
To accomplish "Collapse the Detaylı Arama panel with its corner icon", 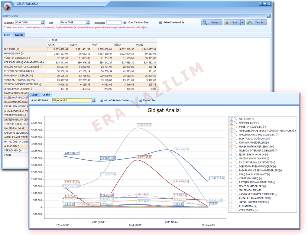I will point(268,16).
